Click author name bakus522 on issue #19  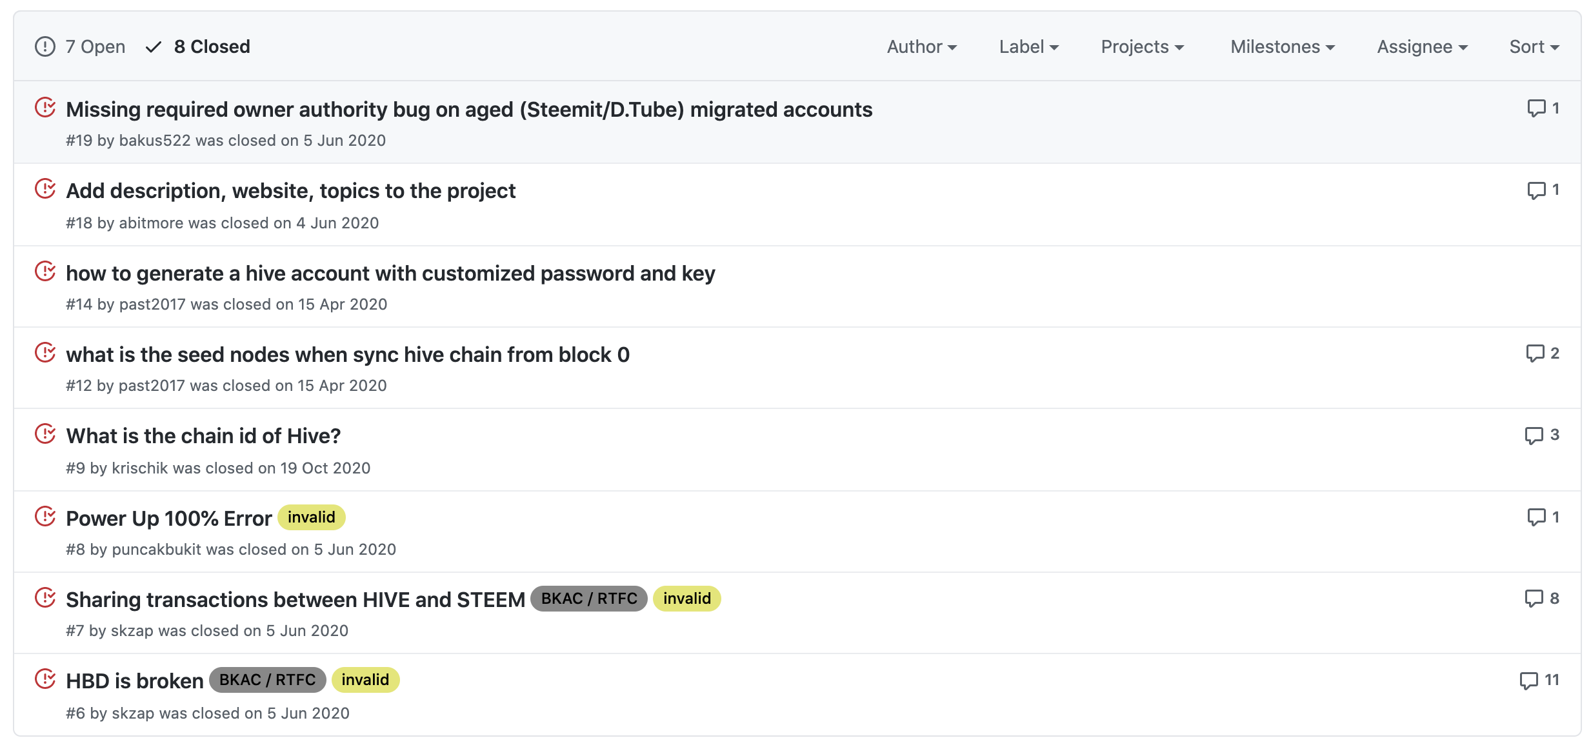[154, 141]
